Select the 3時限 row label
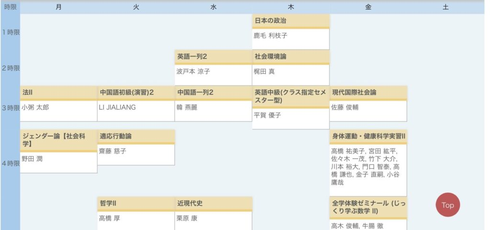Viewport: 490px width, 230px height. coord(10,108)
